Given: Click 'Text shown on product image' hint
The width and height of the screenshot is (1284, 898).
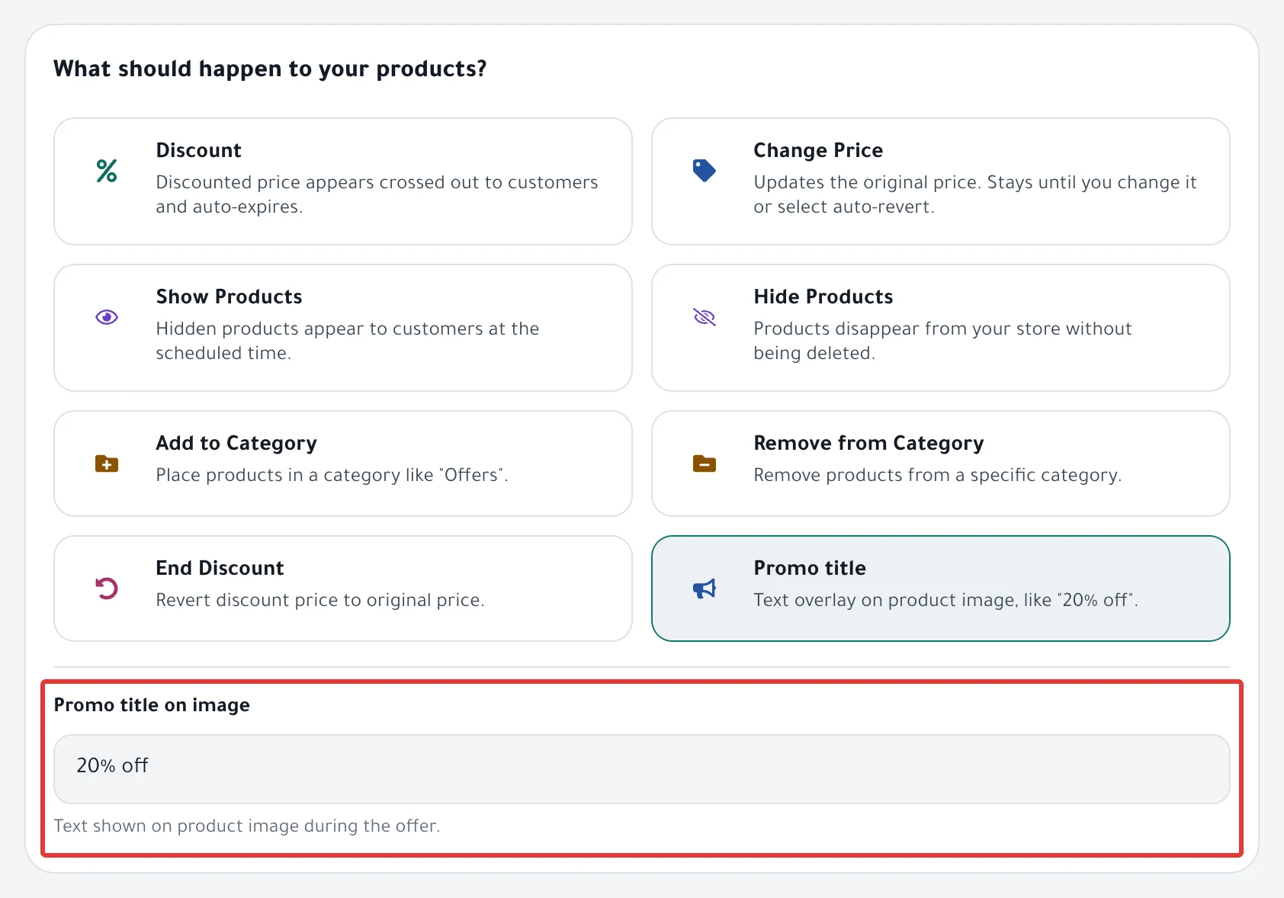Looking at the screenshot, I should [x=247, y=826].
